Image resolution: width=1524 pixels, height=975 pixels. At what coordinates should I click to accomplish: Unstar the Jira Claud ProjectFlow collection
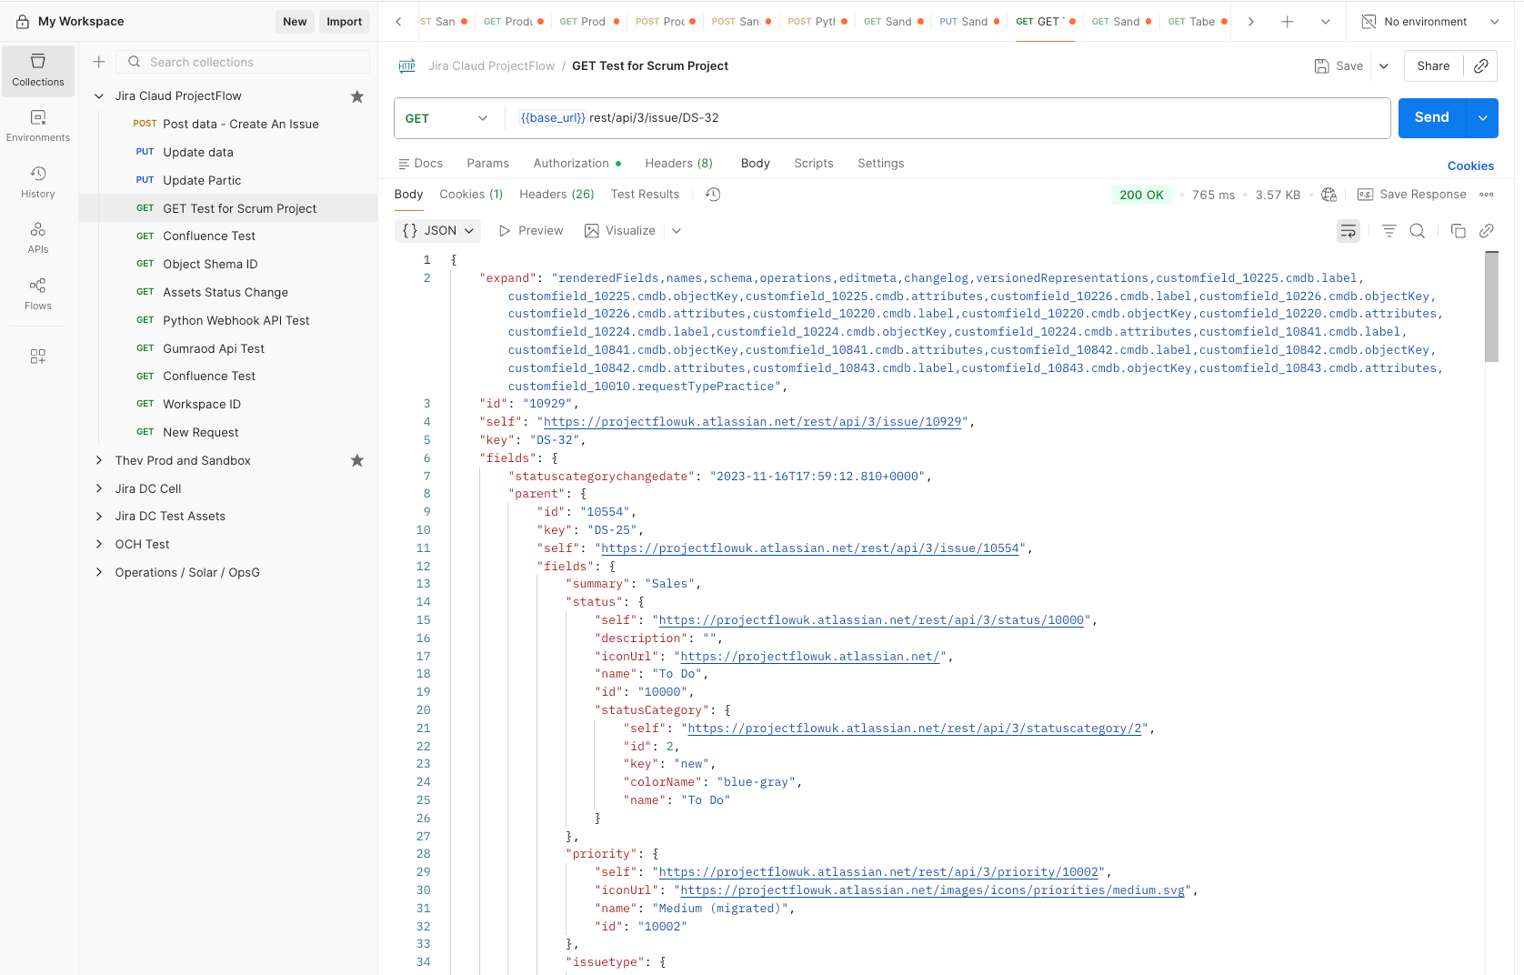pyautogui.click(x=357, y=96)
